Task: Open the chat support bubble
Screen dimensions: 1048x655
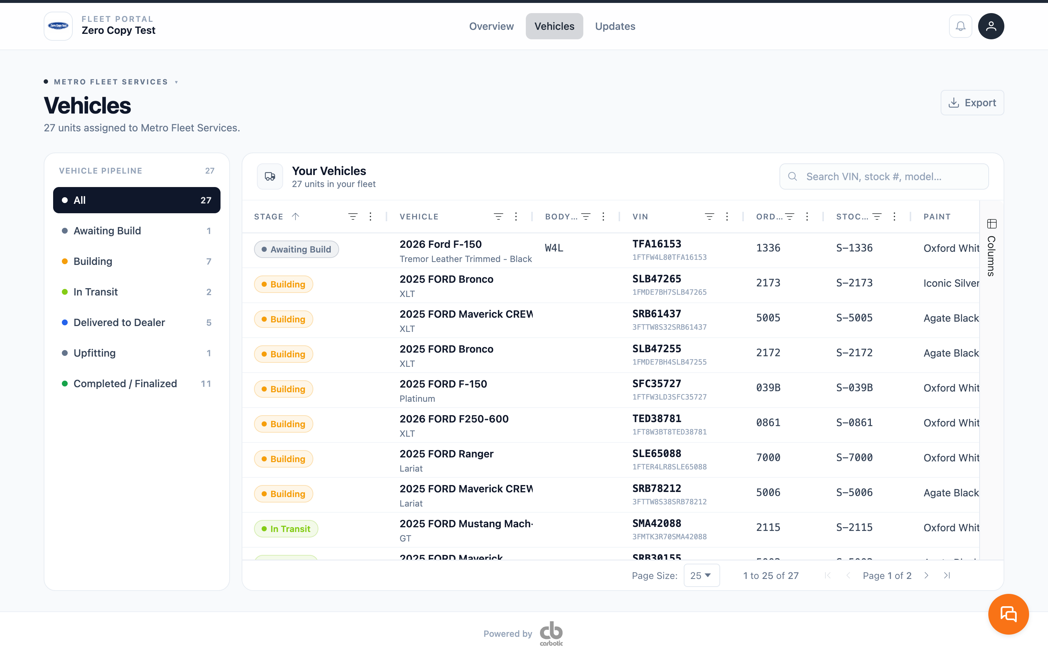Action: coord(1008,614)
